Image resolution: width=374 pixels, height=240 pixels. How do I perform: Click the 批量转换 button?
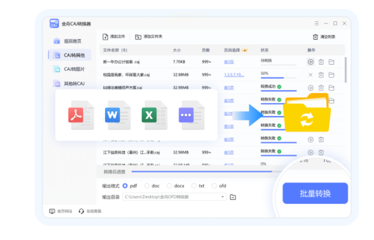click(315, 193)
